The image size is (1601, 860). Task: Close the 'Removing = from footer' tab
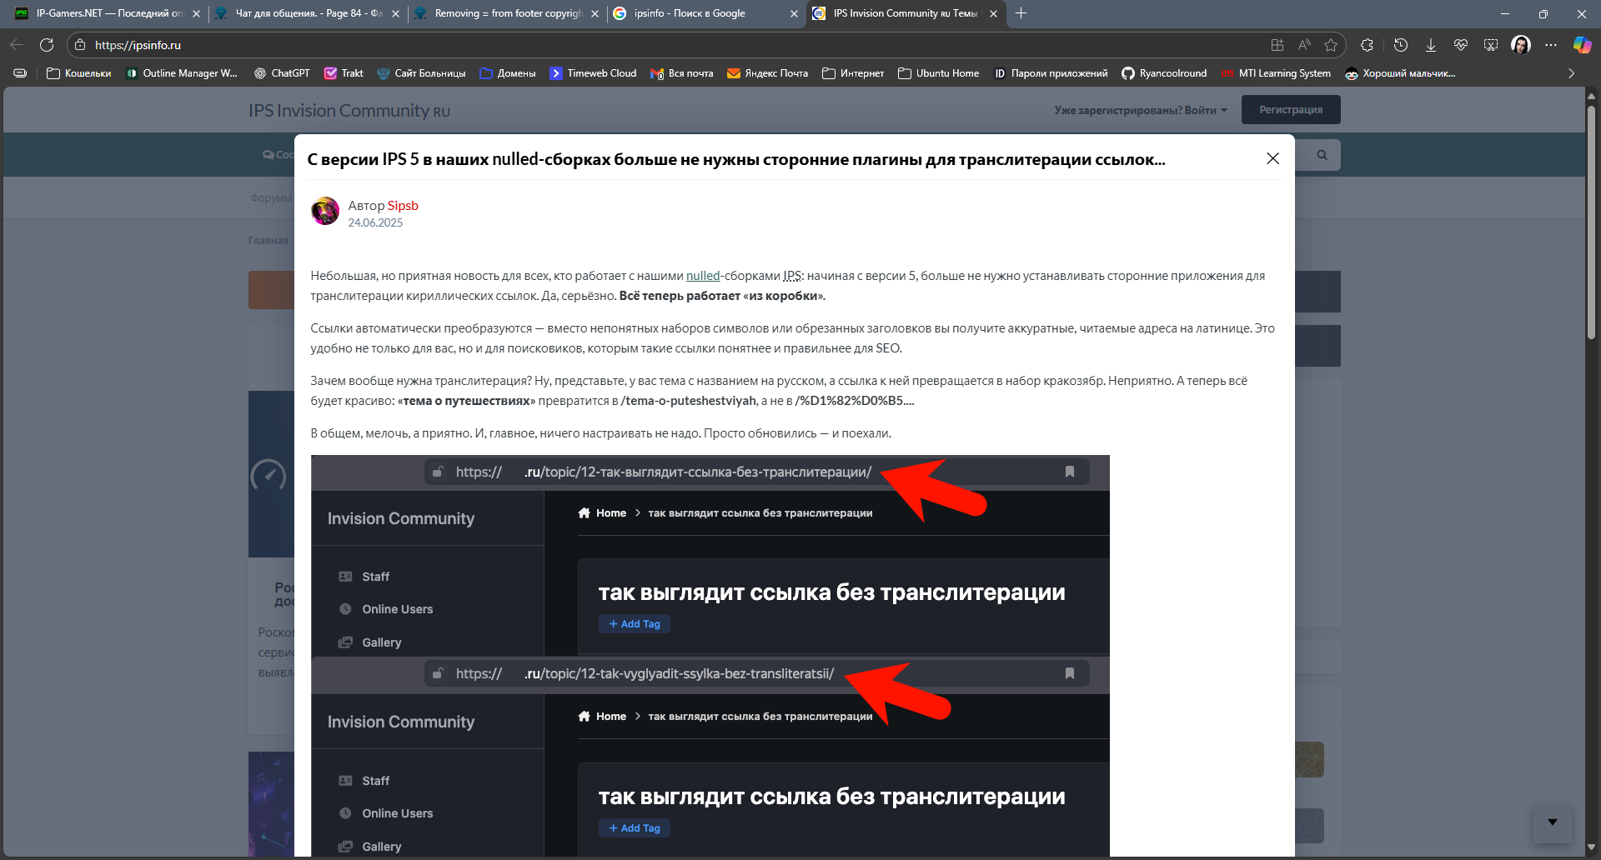[x=595, y=13]
